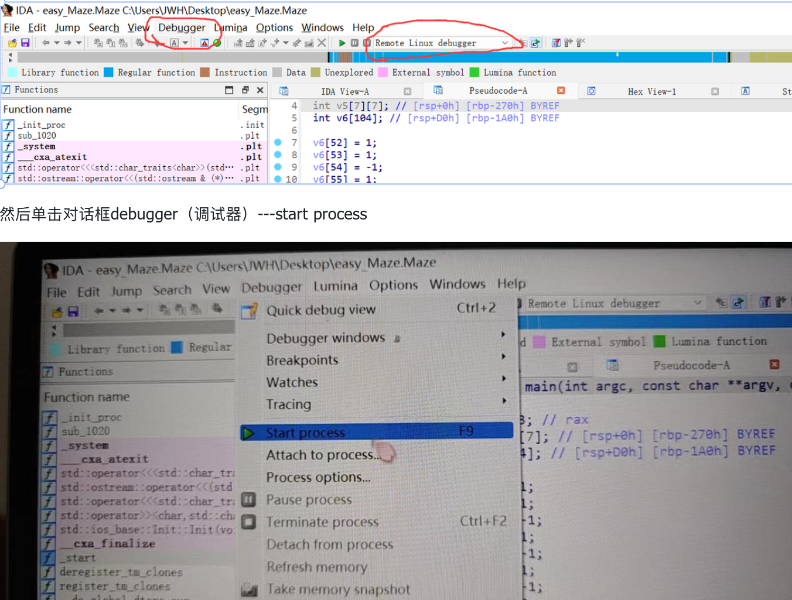The height and width of the screenshot is (600, 792).
Task: Expand Tracing submenu arrow
Action: 503,401
